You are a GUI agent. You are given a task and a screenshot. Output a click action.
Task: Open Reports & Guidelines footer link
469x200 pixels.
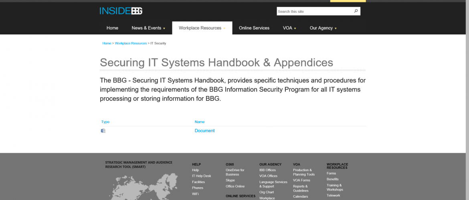(301, 188)
